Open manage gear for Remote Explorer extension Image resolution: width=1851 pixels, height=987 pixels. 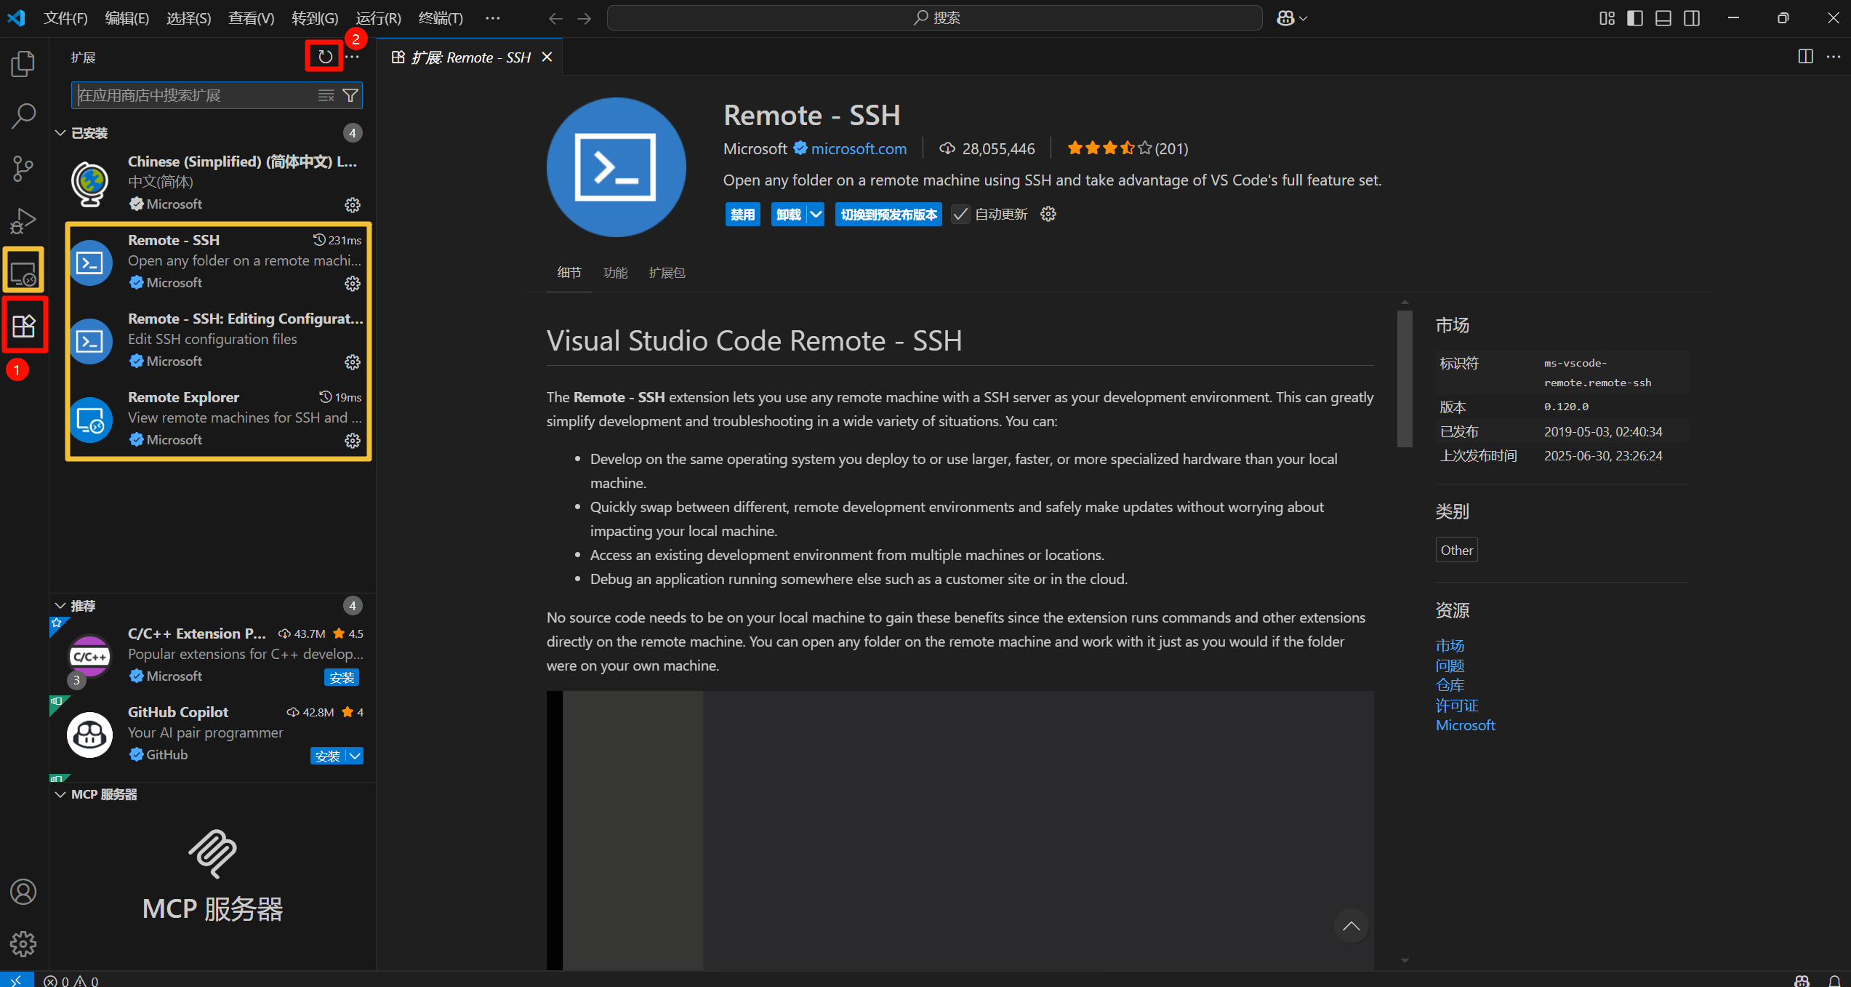coord(353,441)
